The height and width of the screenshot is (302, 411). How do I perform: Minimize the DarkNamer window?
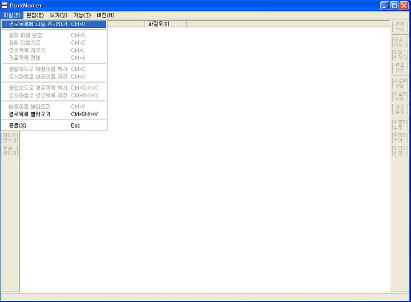coord(385,6)
